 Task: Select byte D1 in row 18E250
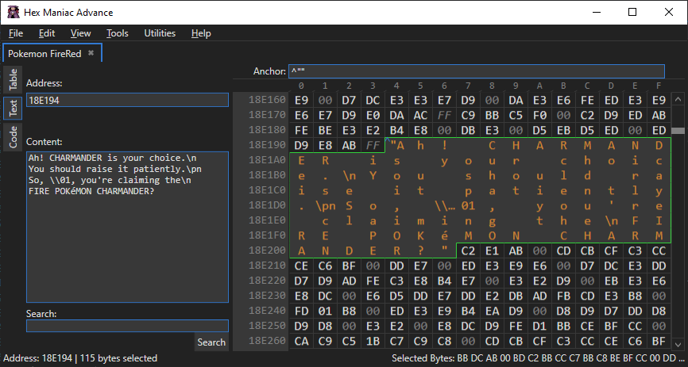(x=539, y=326)
